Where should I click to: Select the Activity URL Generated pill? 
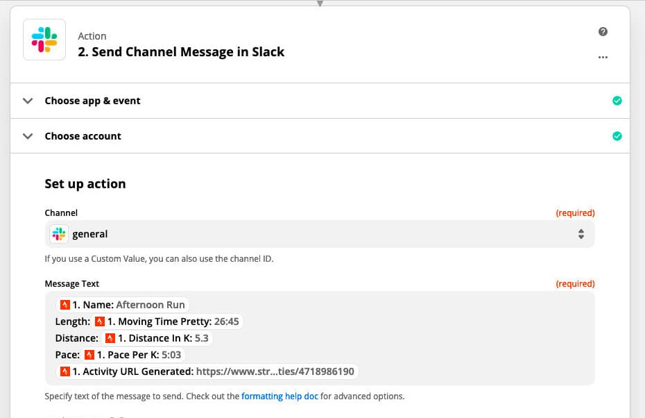[x=207, y=371]
